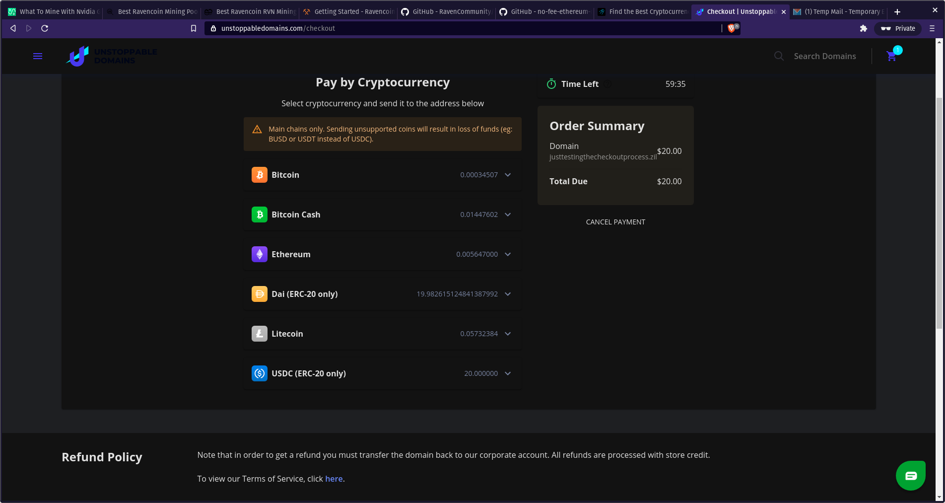
Task: Switch to Find the Best Cryptocurrency tab
Action: [643, 11]
